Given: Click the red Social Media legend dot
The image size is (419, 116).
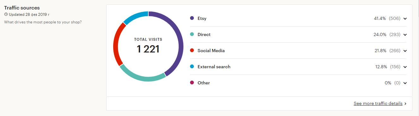Looking at the screenshot, I should (192, 51).
